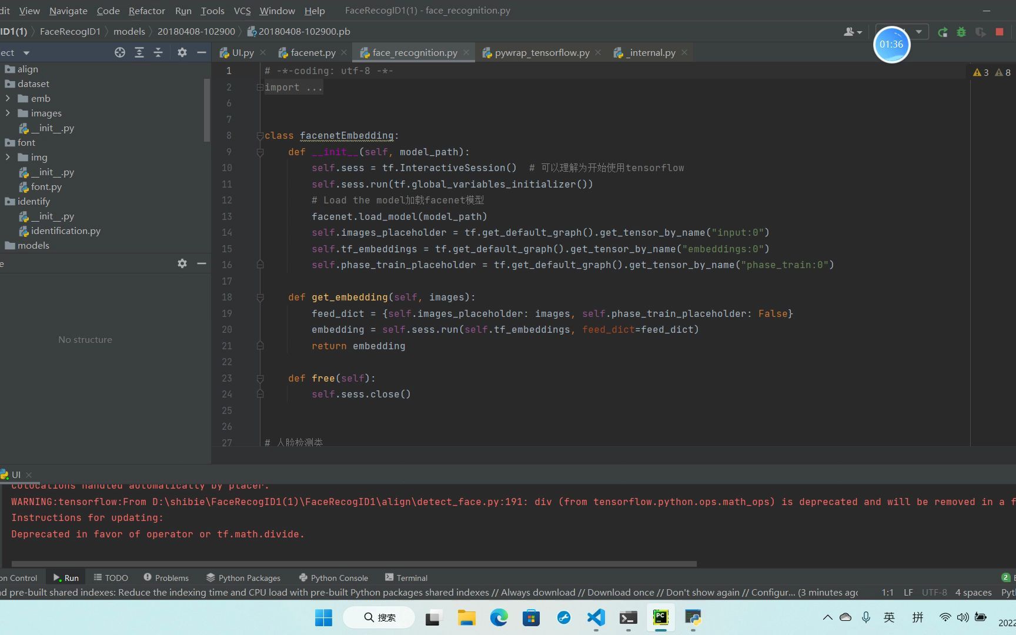The image size is (1016, 635).
Task: Open the Microsoft Store from taskbar
Action: [531, 617]
